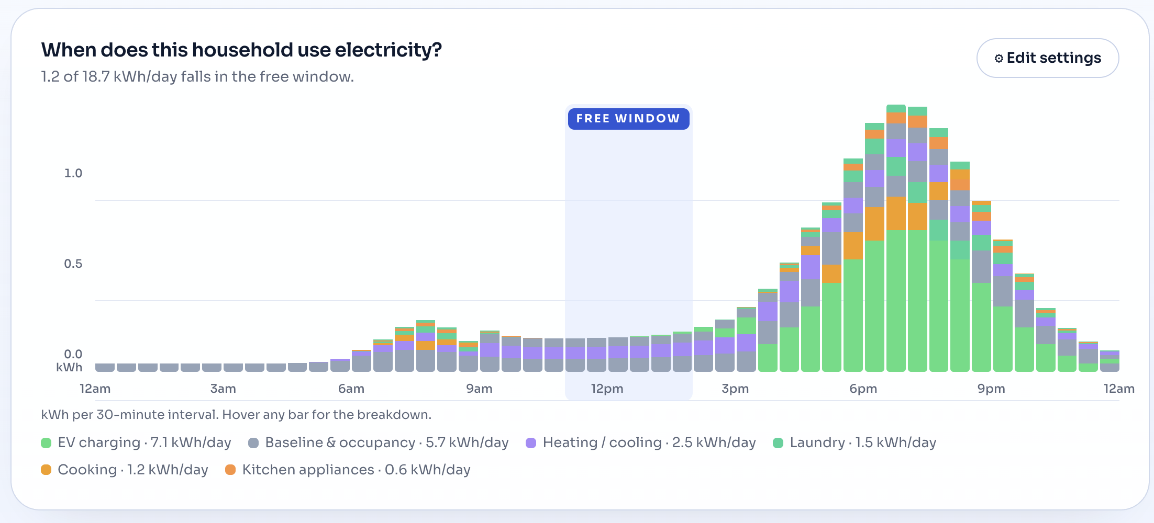Click EV charging green legend dot
Image resolution: width=1154 pixels, height=523 pixels.
[x=46, y=443]
